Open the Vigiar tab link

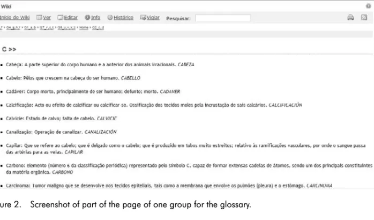pos(153,17)
